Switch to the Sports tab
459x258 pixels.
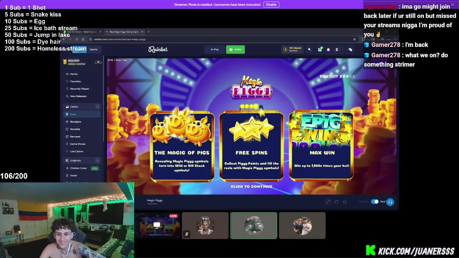93,49
